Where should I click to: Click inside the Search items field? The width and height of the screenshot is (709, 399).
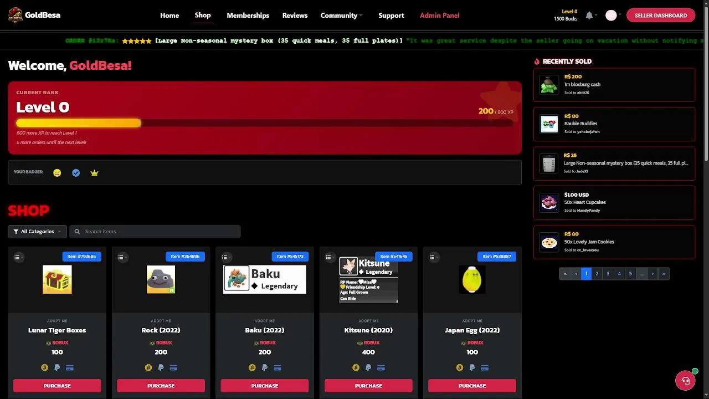point(155,232)
